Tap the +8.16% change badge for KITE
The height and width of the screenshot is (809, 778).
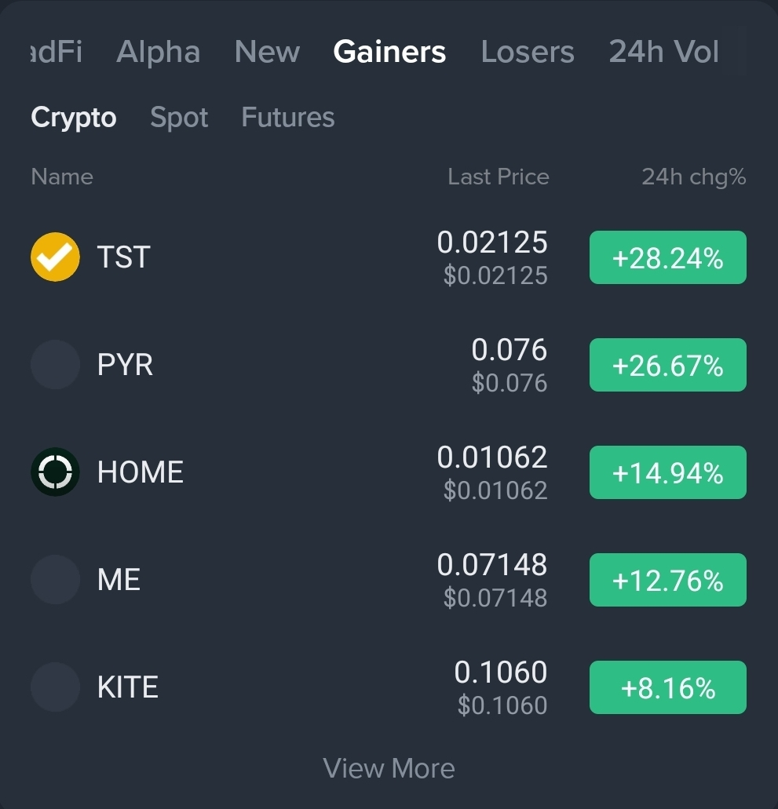(x=668, y=687)
